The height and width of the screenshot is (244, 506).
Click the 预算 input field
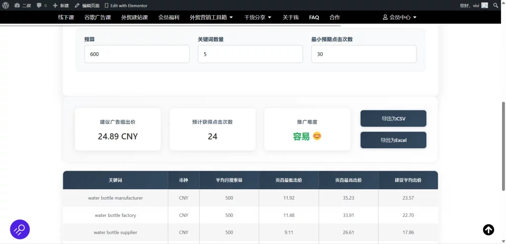click(x=137, y=54)
